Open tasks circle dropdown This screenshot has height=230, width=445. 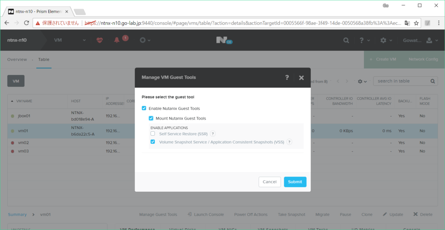145,40
